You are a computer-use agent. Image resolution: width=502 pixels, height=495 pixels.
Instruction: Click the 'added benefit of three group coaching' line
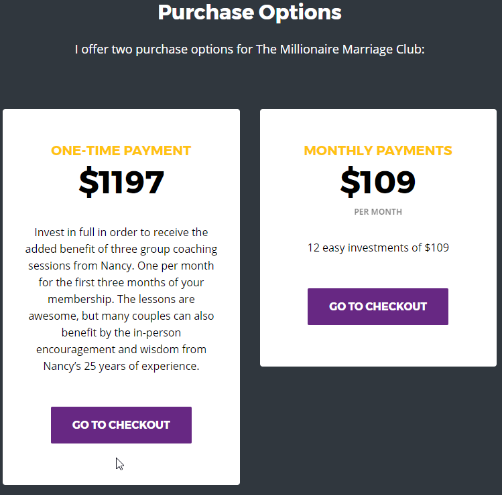click(121, 249)
